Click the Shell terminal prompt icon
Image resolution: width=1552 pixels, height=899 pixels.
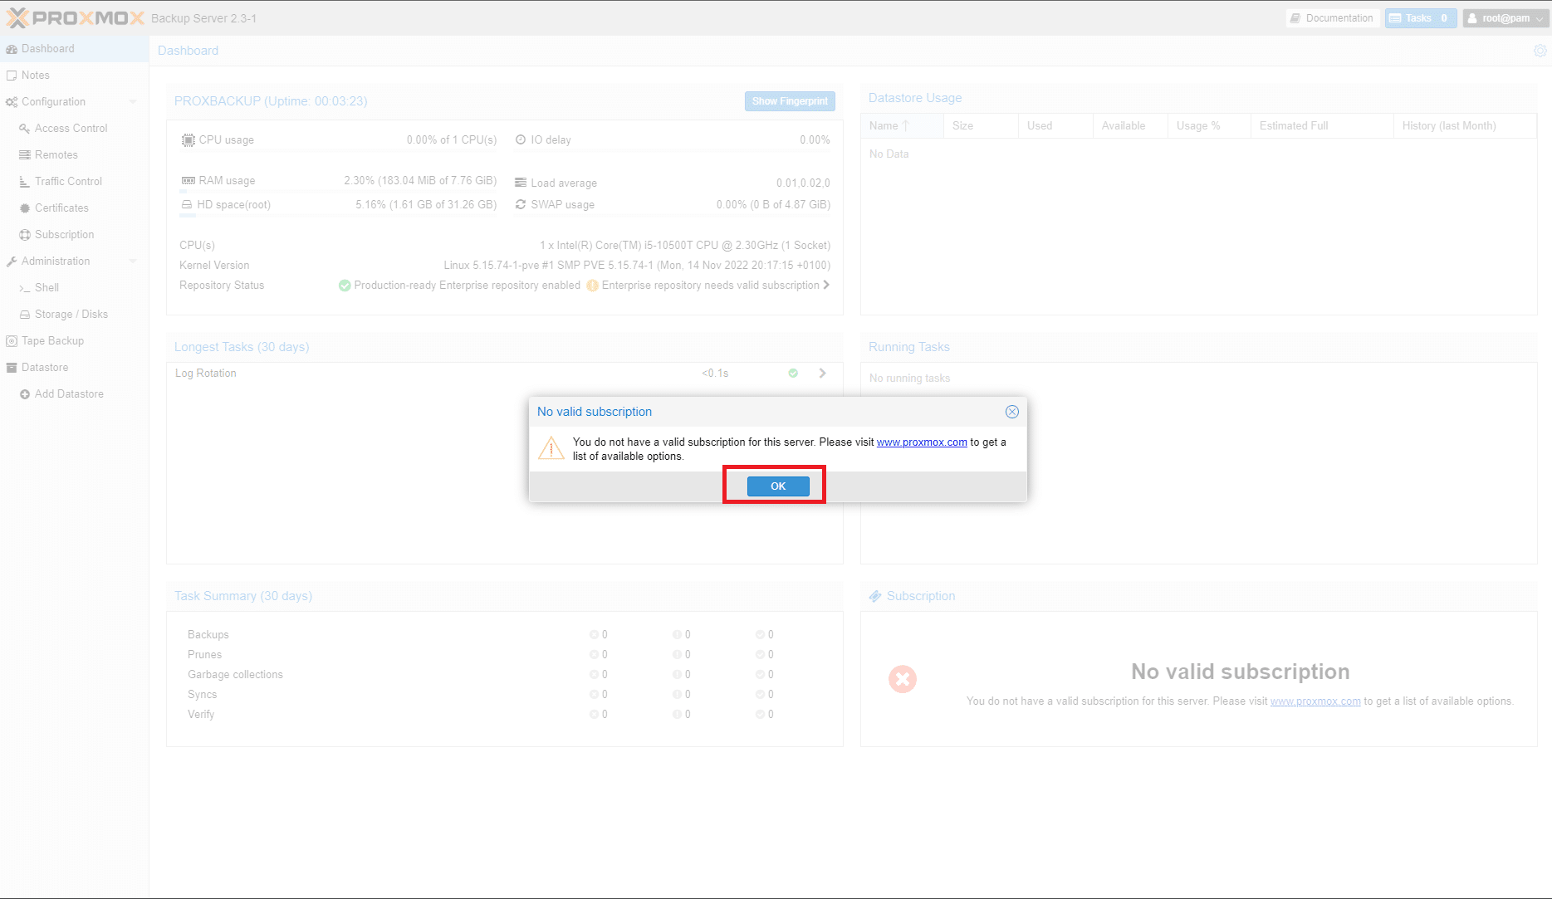25,288
